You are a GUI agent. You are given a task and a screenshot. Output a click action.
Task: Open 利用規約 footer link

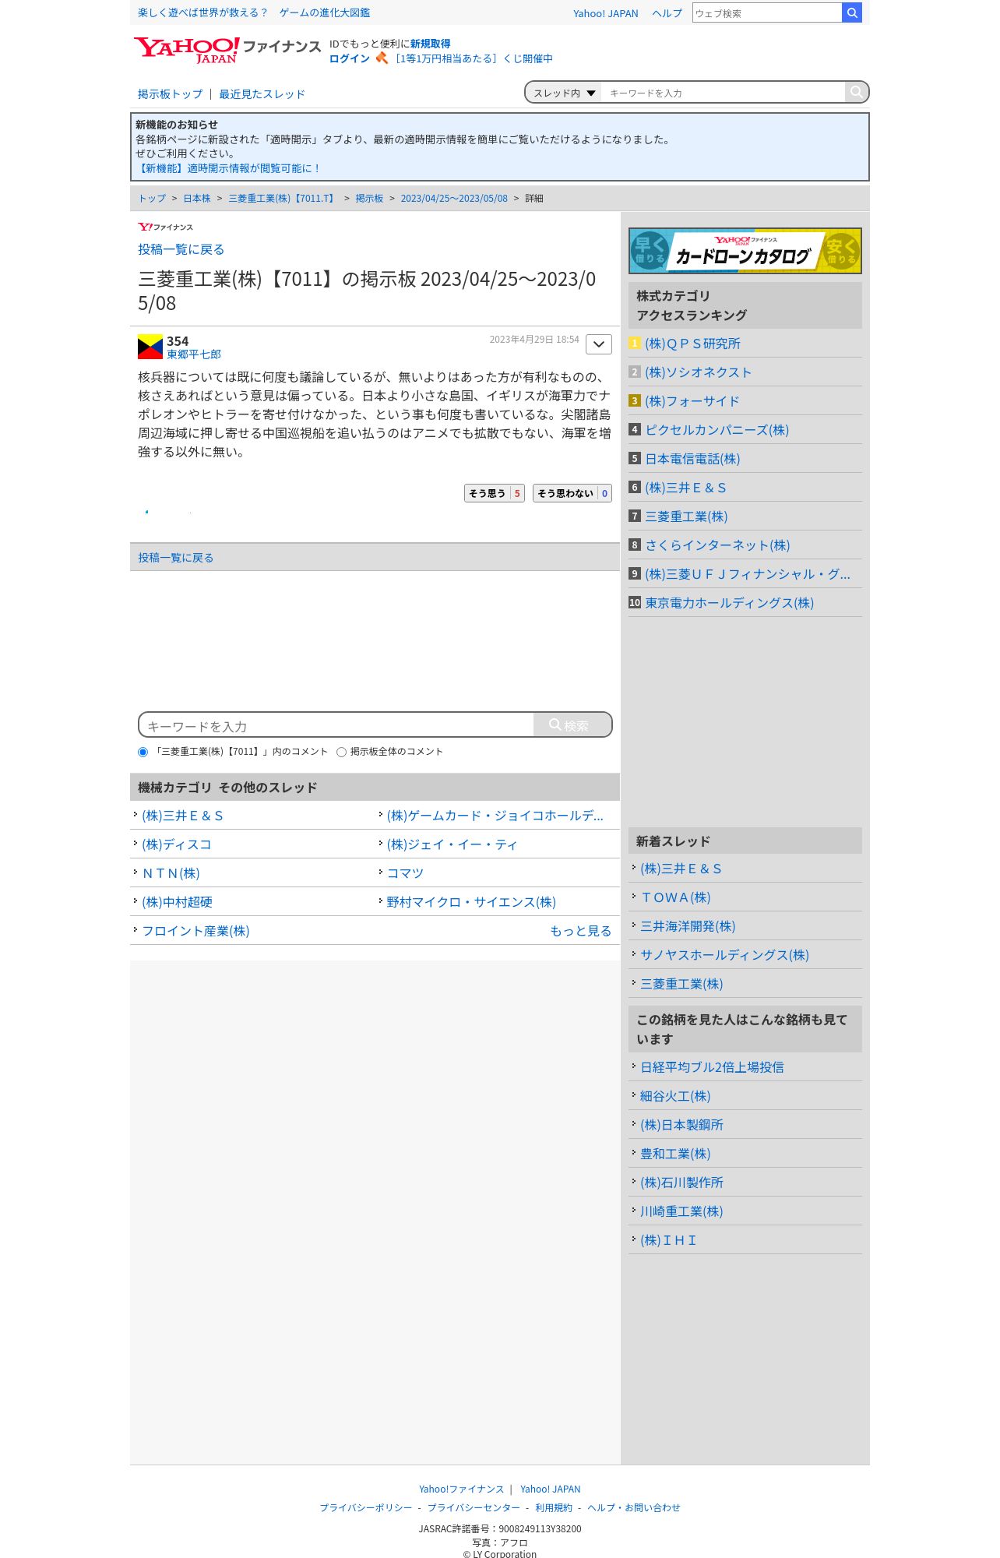tap(554, 1507)
